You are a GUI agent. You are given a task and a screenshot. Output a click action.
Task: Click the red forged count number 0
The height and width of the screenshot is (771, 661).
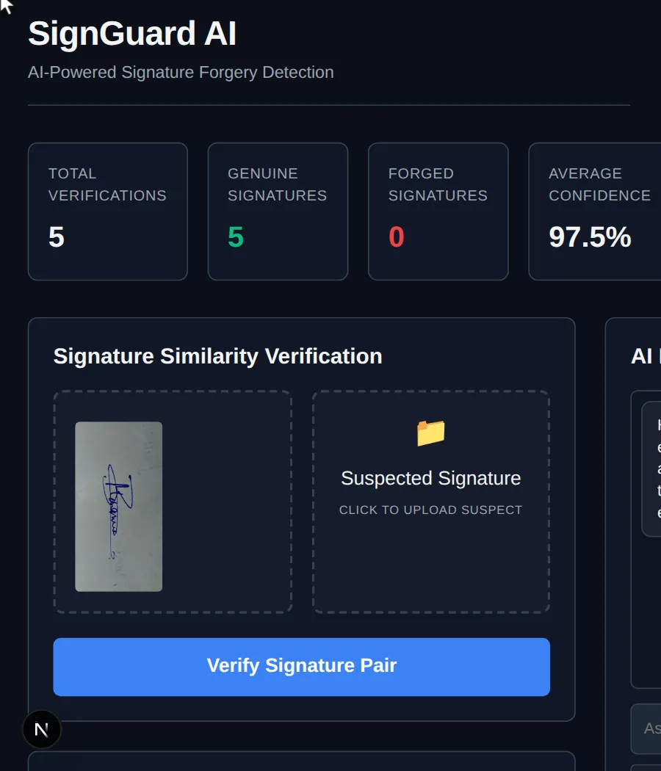click(397, 237)
